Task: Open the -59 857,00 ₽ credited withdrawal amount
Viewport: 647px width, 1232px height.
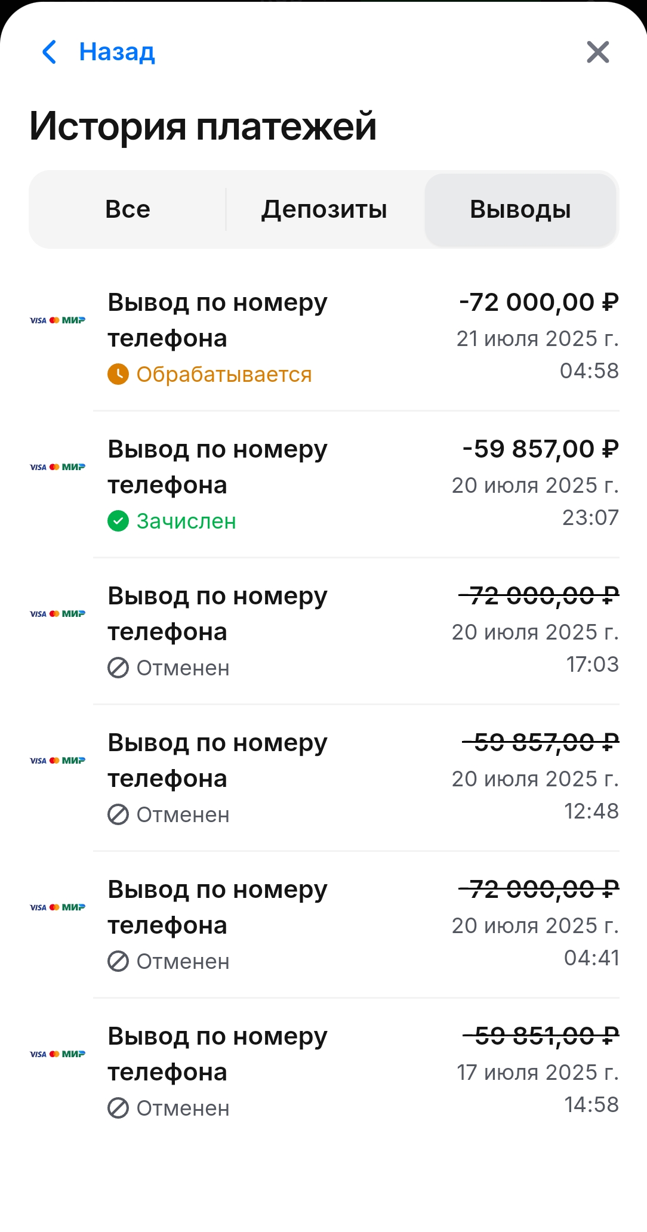Action: coord(540,449)
